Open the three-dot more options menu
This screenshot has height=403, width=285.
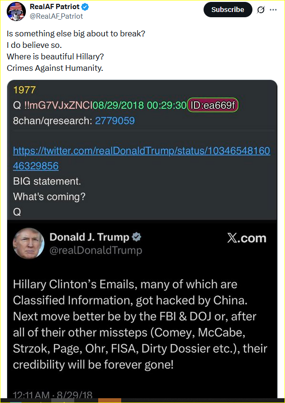[273, 10]
